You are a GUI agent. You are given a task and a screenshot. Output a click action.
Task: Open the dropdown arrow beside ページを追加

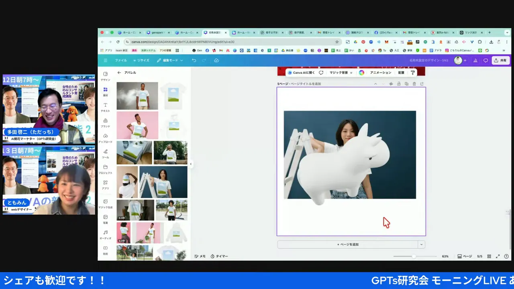421,244
